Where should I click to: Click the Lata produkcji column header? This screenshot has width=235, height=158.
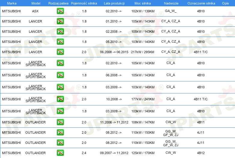(x=114, y=3)
